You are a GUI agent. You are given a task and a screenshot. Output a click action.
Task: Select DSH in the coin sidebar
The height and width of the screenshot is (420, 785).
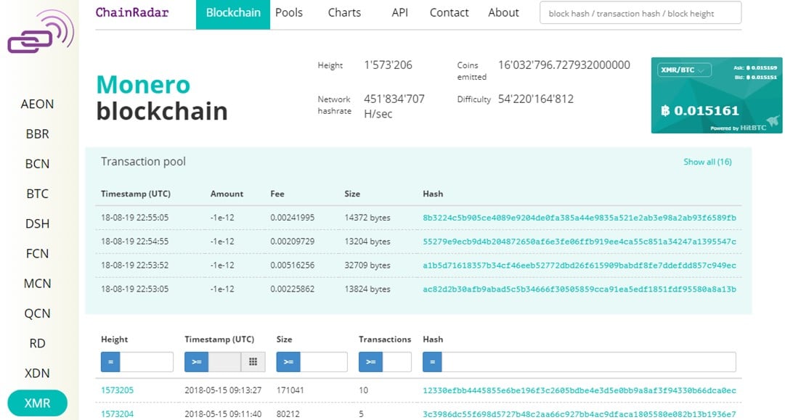pos(37,224)
